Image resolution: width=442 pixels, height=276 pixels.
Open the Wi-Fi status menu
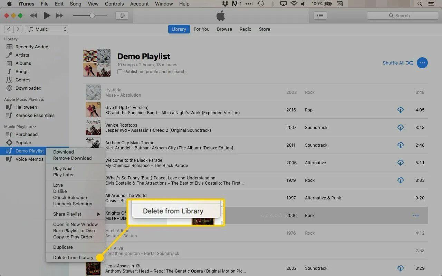point(294,4)
